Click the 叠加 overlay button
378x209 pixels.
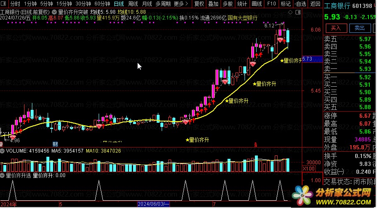213,4
